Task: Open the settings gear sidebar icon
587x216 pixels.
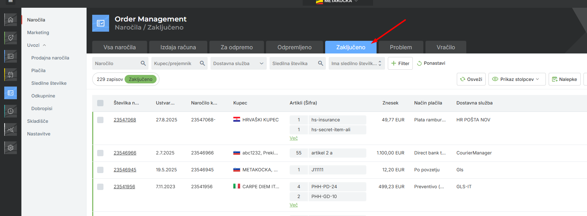Action: [x=11, y=148]
